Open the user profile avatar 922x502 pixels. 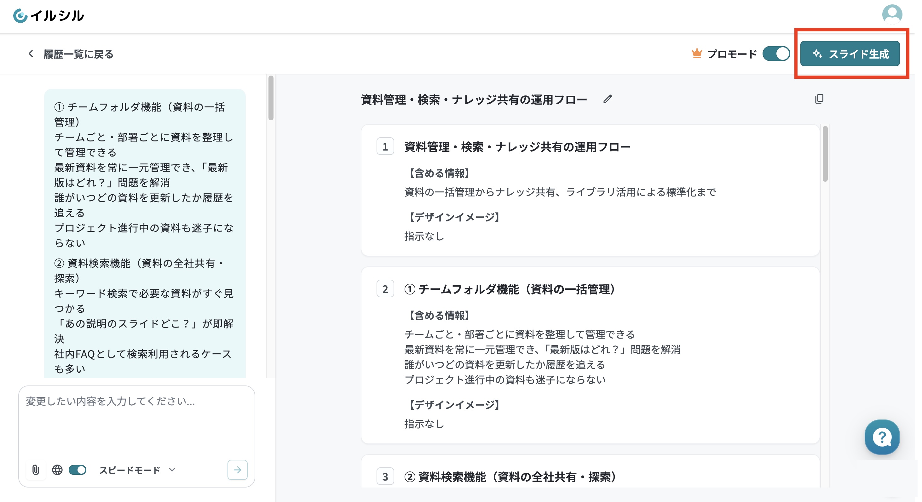[892, 14]
